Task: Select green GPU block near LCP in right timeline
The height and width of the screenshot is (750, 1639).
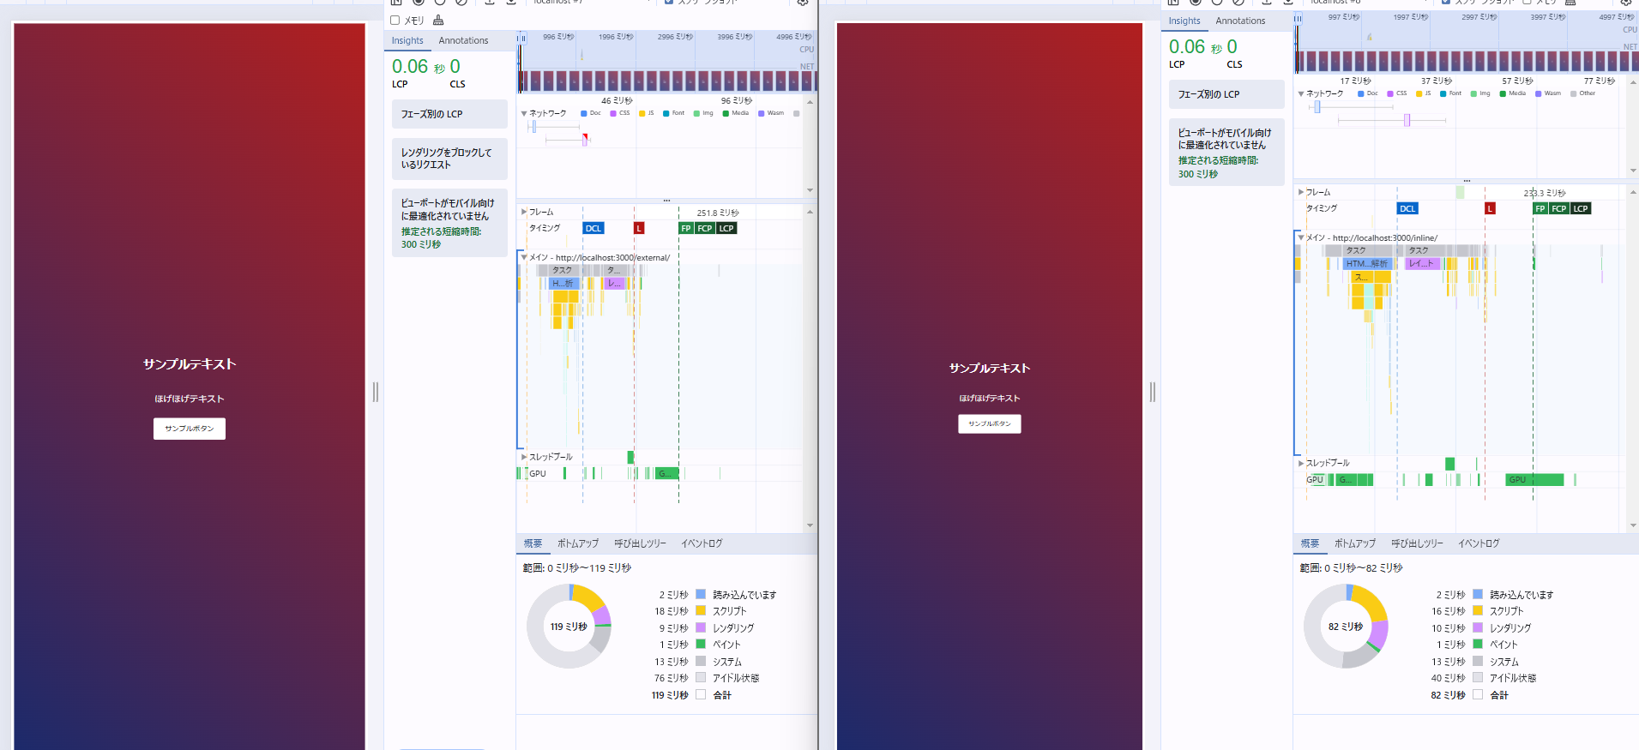Action: click(1535, 480)
